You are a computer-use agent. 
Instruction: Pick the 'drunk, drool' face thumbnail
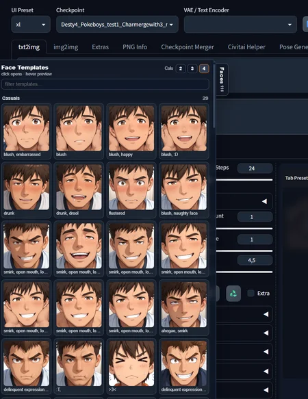coord(79,190)
